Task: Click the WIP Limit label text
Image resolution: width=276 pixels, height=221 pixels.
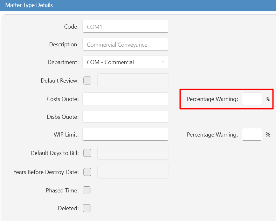Action: point(66,135)
